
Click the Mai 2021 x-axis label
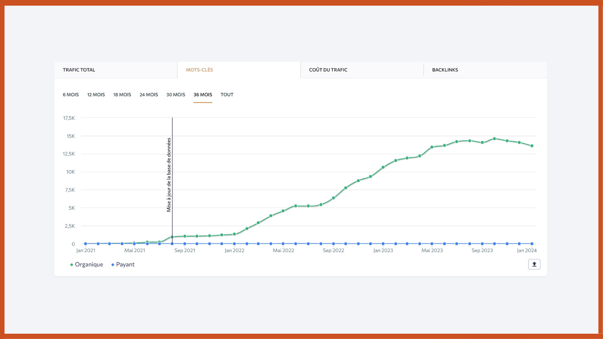coord(135,250)
